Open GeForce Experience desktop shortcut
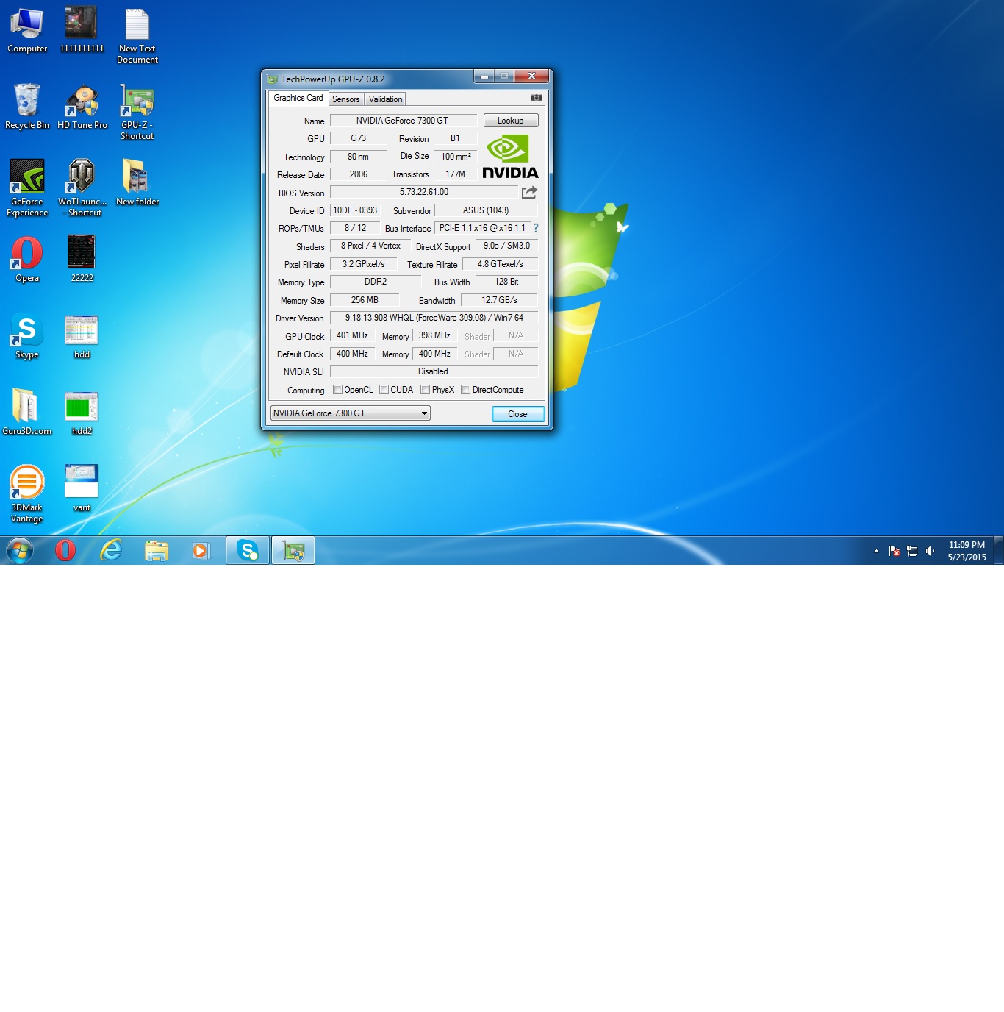This screenshot has height=1012, width=1004. (27, 187)
